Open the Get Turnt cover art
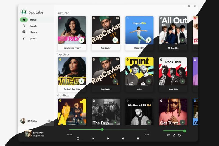This screenshot has height=146, width=219. [173, 112]
